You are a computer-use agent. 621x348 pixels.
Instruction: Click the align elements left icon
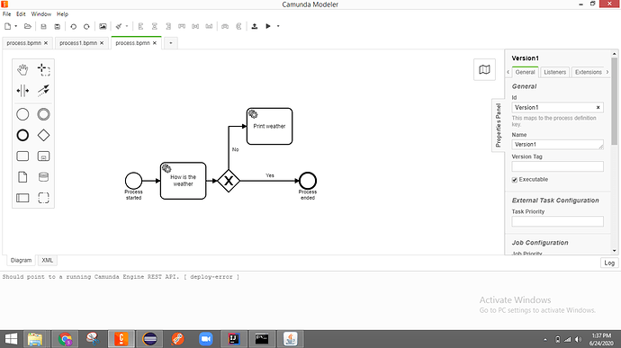point(140,26)
